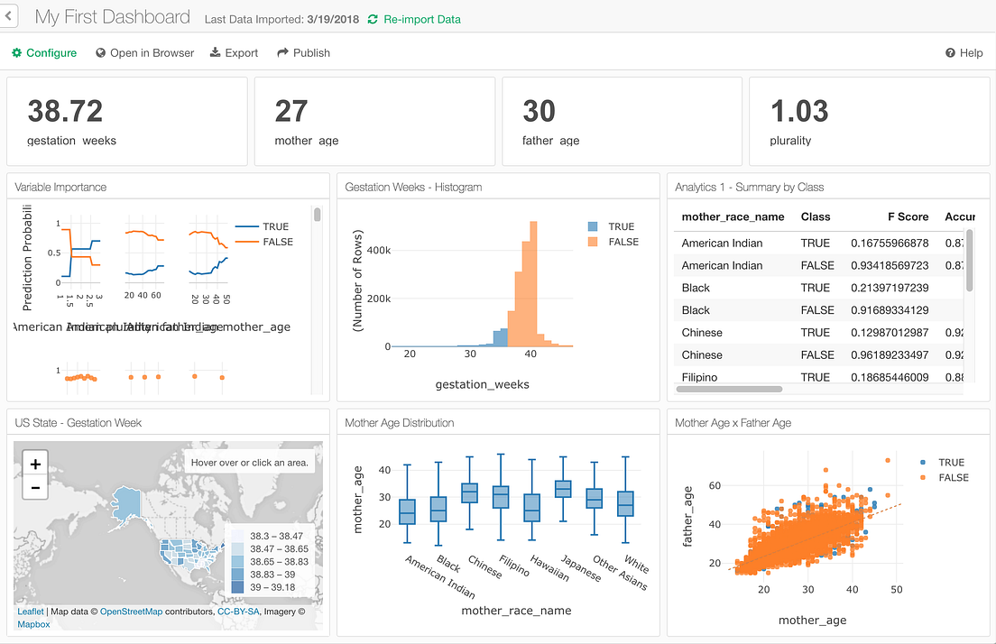
Task: Click the Re-import Data link
Action: (x=422, y=19)
